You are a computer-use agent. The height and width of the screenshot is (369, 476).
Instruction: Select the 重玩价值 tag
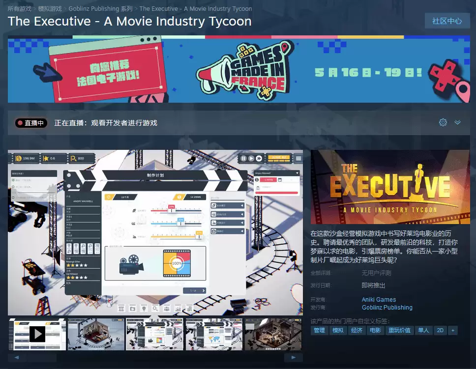pyautogui.click(x=399, y=330)
